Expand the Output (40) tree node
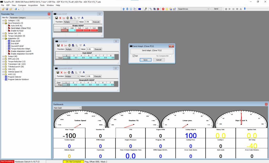This screenshot has height=163, width=269. pos(3,56)
